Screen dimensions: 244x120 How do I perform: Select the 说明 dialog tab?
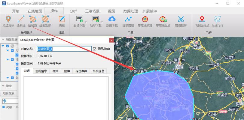pyautogui.click(x=27, y=71)
